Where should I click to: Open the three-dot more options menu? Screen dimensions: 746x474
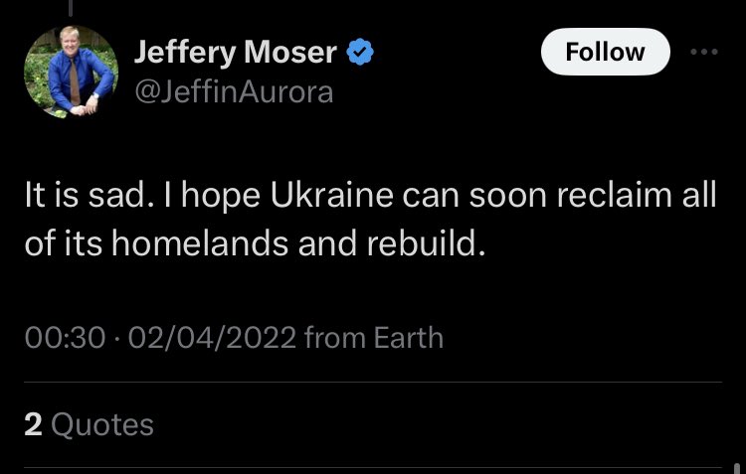coord(703,52)
